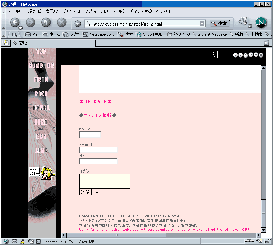Open ITEM in the site sidebar
Viewport: 273px width, 245px height.
[41, 122]
